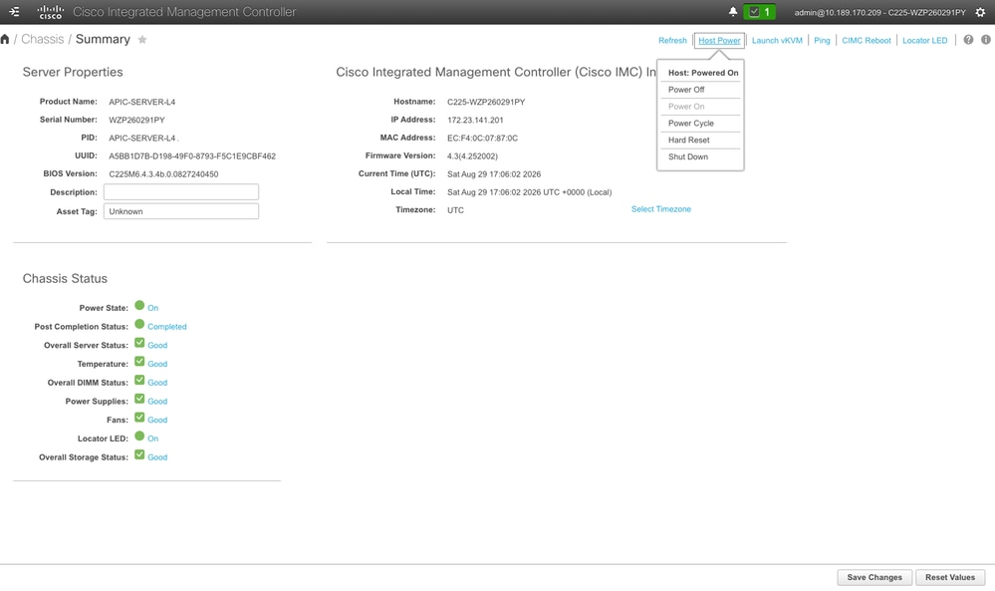995x591 pixels.
Task: Open the Fans Good link
Action: pos(157,420)
